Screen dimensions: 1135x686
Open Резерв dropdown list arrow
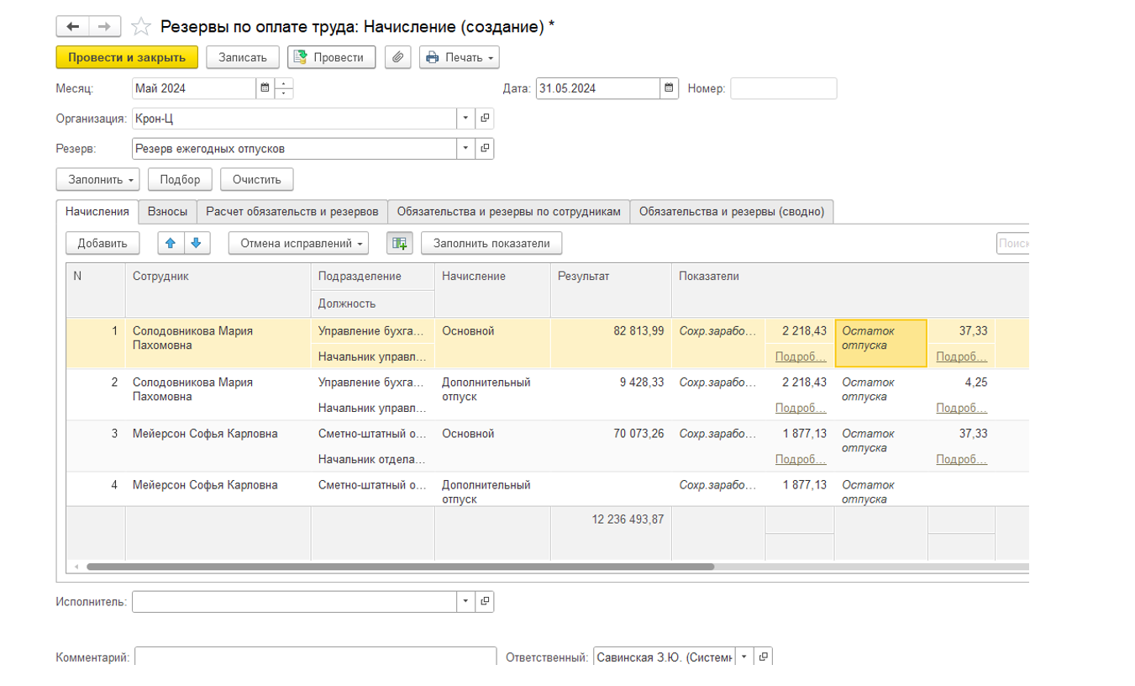tap(466, 149)
